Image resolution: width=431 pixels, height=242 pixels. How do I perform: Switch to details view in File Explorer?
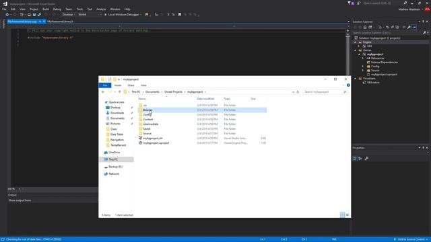[343, 215]
